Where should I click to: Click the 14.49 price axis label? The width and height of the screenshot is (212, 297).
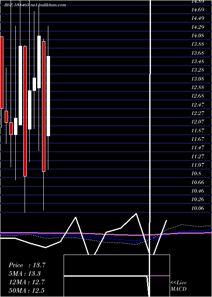(198, 18)
